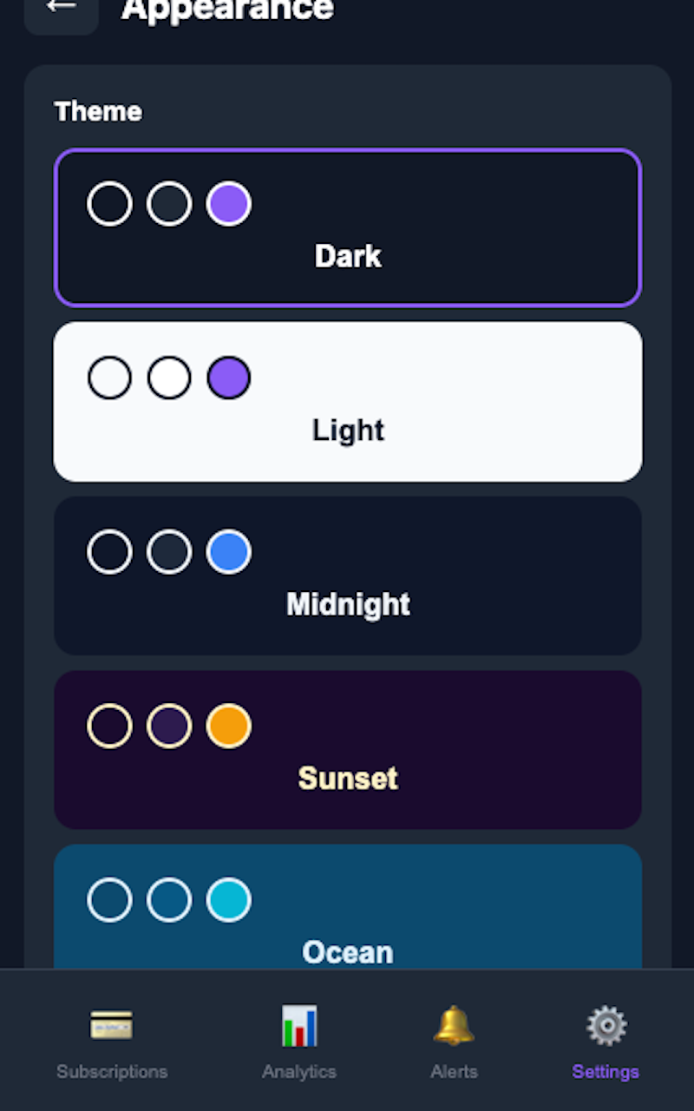This screenshot has width=694, height=1111.
Task: Tap the orange accent circle in Sunset preview
Action: [228, 726]
